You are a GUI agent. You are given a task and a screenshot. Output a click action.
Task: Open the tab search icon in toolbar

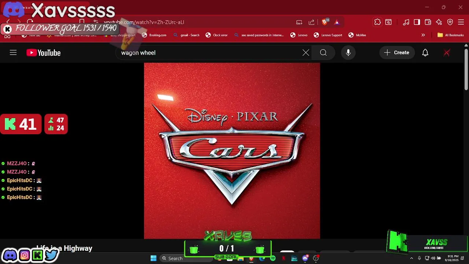(388, 22)
